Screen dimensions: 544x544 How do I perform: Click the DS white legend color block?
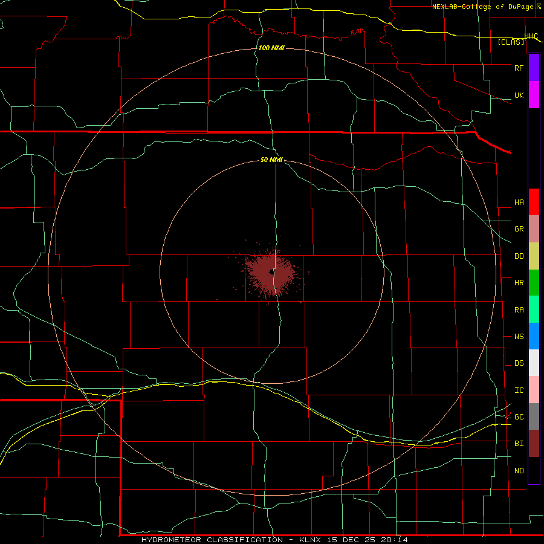tap(534, 363)
